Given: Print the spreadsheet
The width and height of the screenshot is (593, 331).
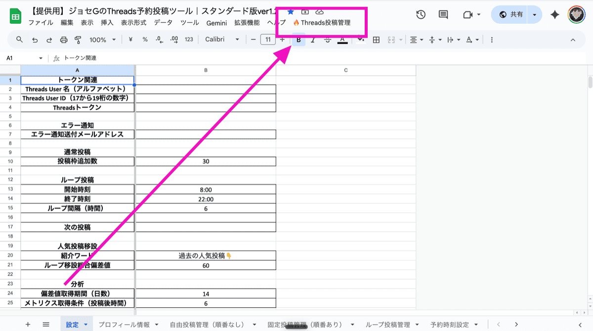Looking at the screenshot, I should [63, 40].
